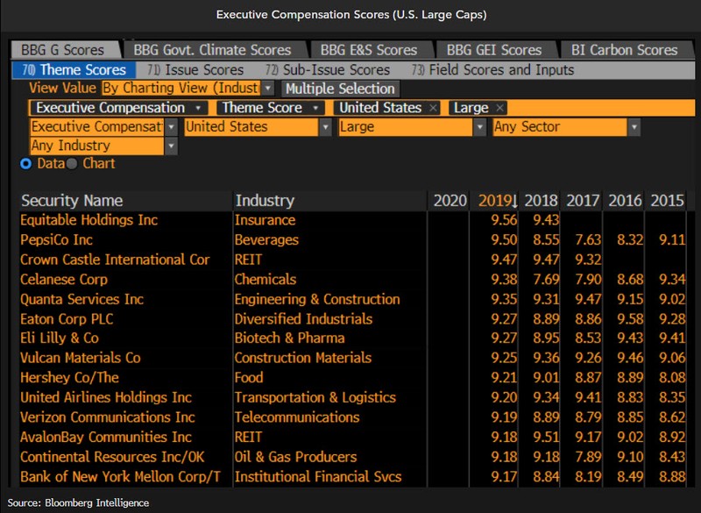701x513 pixels.
Task: Open the Executive Compensat filter dropdown arrow
Action: click(x=171, y=127)
